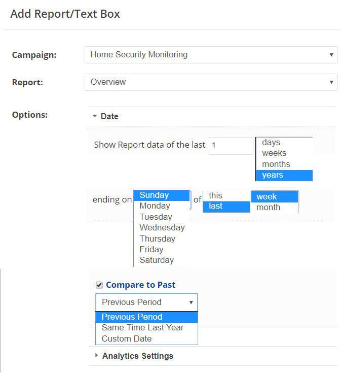Expand the Analytics Settings section
This screenshot has width=341, height=373.
click(x=137, y=356)
